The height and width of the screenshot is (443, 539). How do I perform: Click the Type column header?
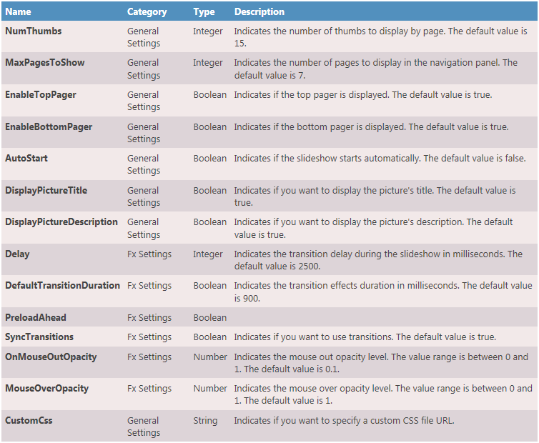(204, 11)
